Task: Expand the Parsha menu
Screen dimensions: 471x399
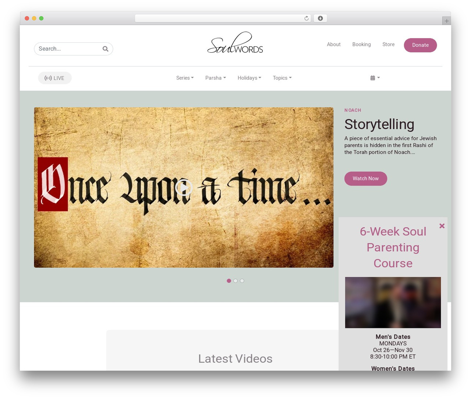Action: pos(216,78)
